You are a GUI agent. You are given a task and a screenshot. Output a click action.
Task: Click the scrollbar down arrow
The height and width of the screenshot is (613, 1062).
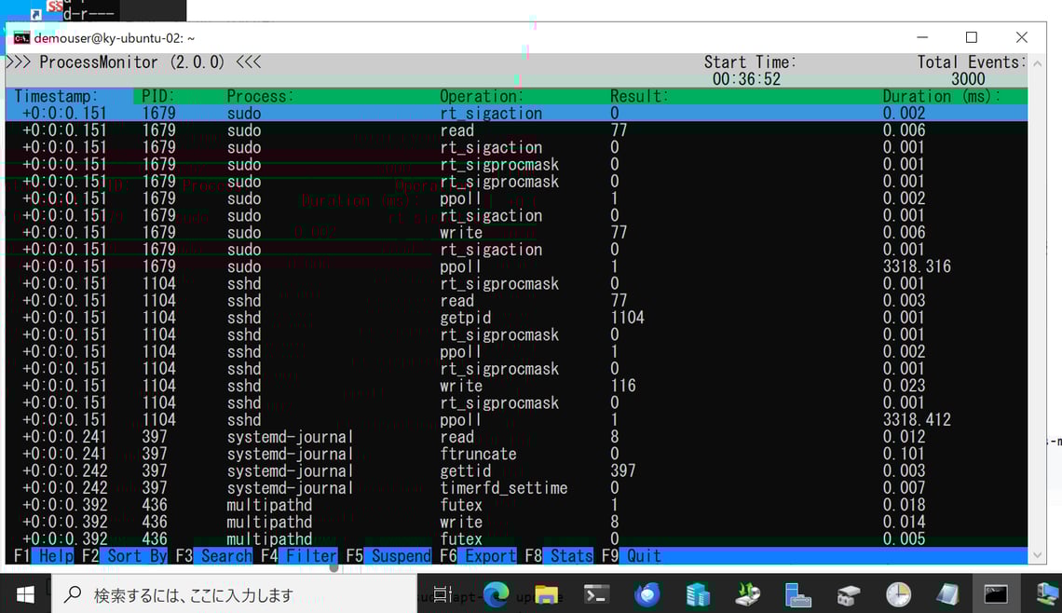coord(1037,554)
